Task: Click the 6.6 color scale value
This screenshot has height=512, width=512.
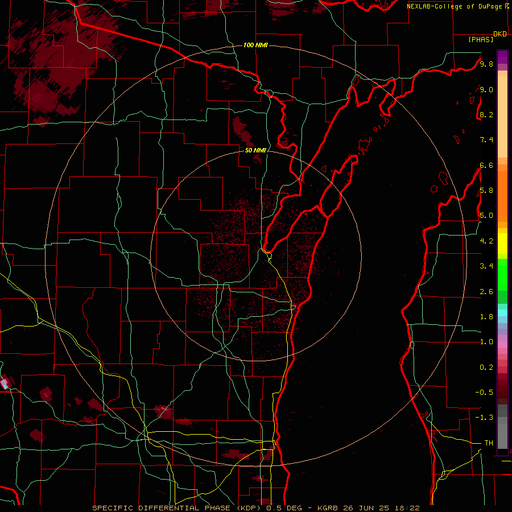Action: coord(486,165)
